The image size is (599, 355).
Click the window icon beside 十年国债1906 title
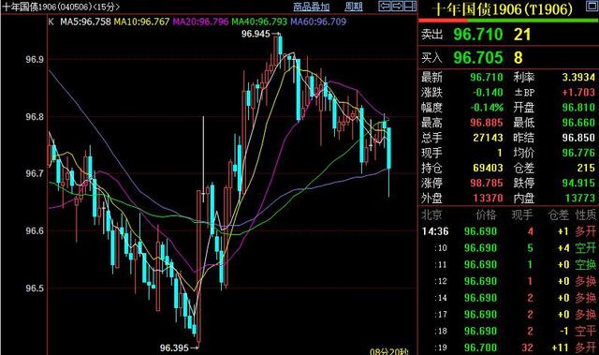pyautogui.click(x=592, y=7)
